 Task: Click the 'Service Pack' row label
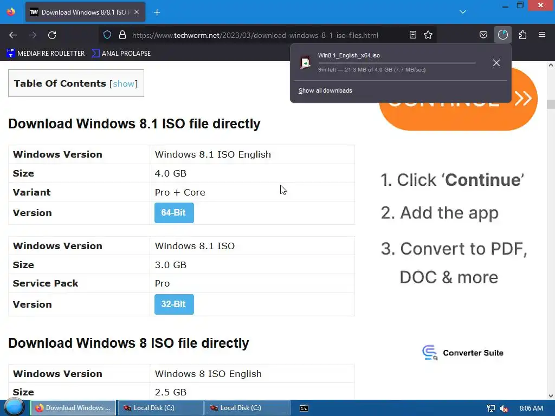tap(46, 283)
